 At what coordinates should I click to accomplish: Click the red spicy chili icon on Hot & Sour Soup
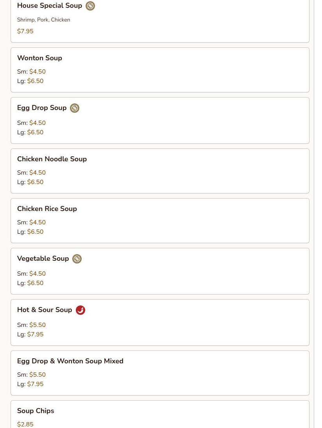[x=80, y=310]
